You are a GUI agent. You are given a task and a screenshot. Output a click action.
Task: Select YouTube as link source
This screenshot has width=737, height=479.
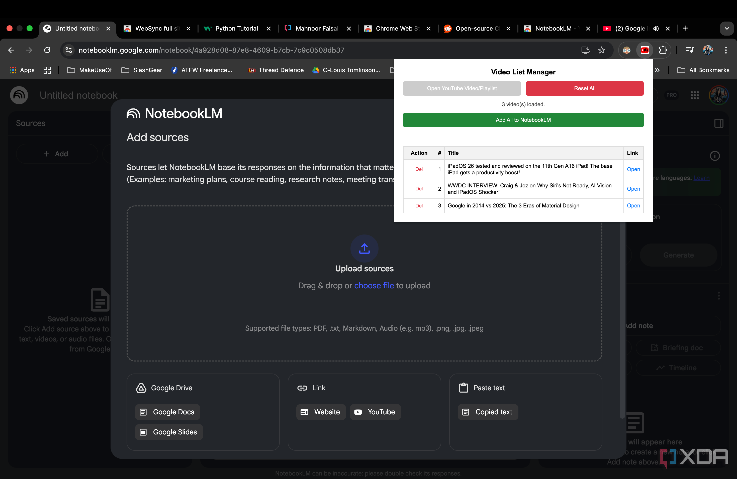375,412
